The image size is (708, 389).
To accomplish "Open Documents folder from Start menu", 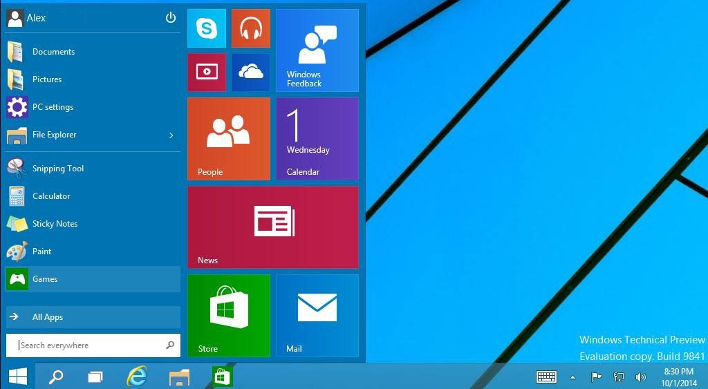I will [x=93, y=51].
